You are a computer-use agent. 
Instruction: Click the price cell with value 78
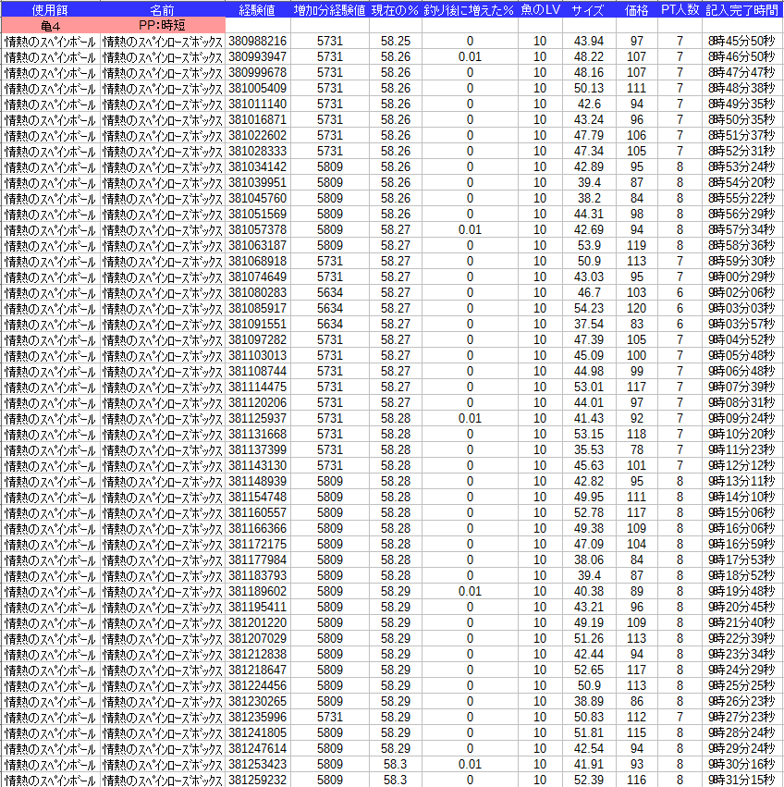[x=636, y=449]
